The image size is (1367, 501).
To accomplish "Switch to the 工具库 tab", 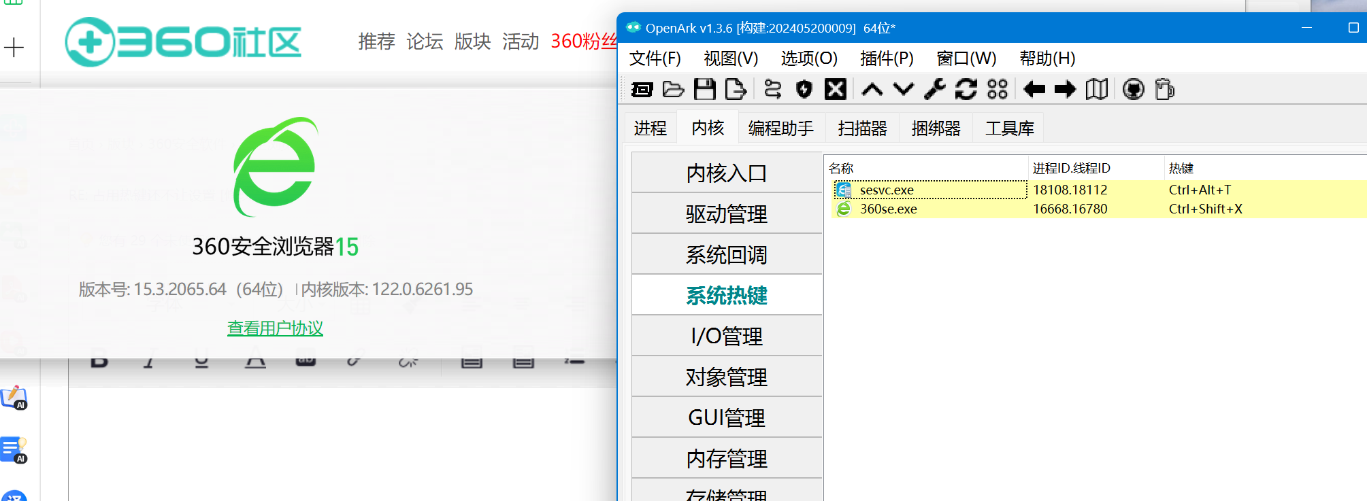I will point(1010,128).
